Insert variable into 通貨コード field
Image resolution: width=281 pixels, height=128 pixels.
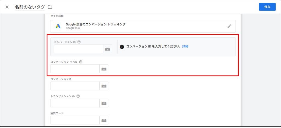pyautogui.click(x=104, y=120)
